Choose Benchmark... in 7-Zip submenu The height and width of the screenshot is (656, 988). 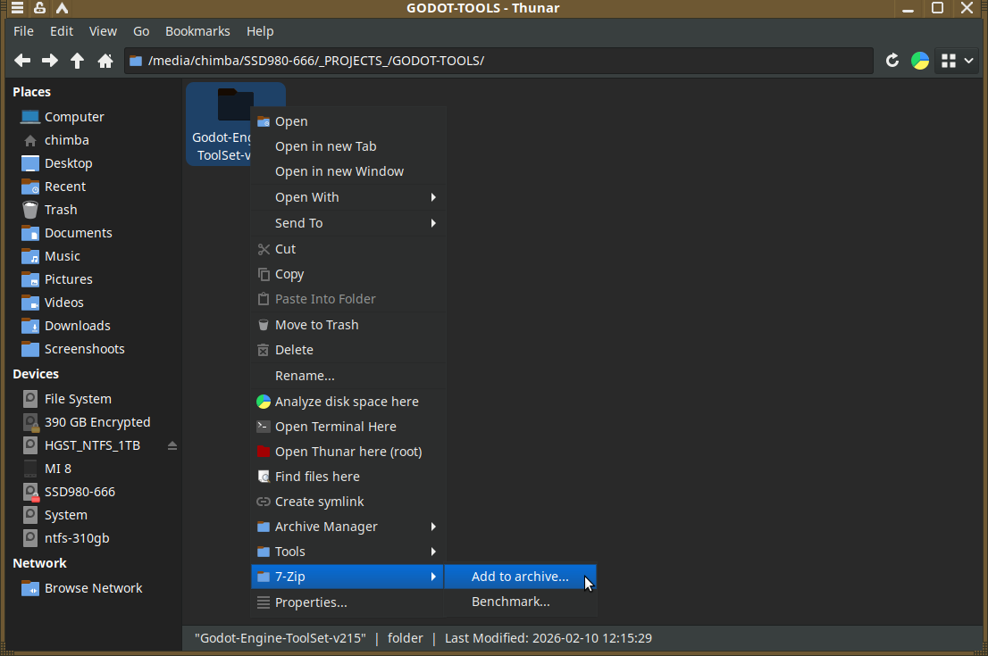point(521,602)
